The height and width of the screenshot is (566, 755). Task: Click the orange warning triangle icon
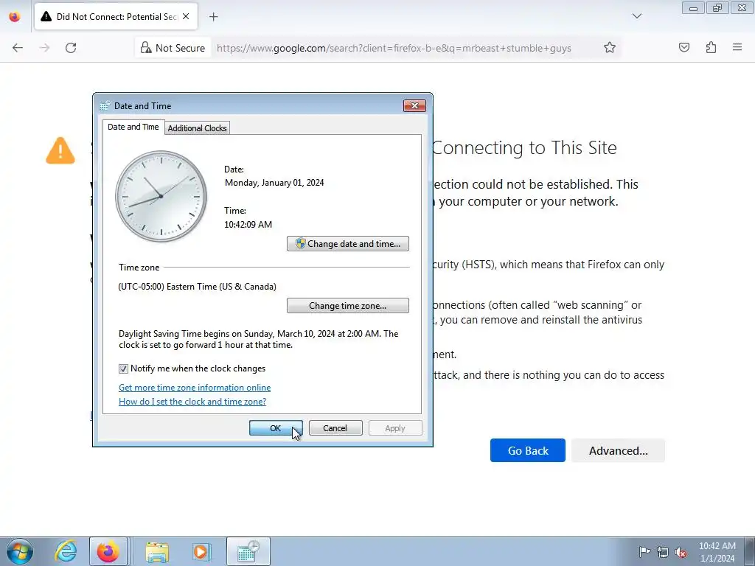click(x=60, y=150)
